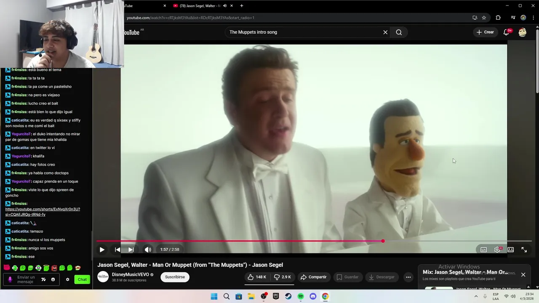
Task: Send message with green Chat button
Action: tap(82, 279)
